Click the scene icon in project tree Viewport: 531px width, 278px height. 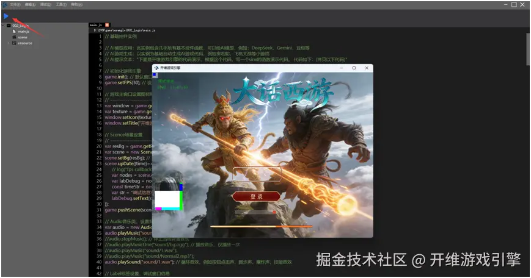[14, 37]
